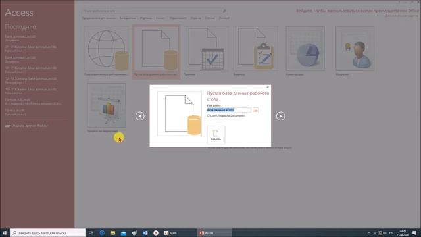Click the Windows taskbar search box
Viewport: 421px width, 237px height.
48,232
